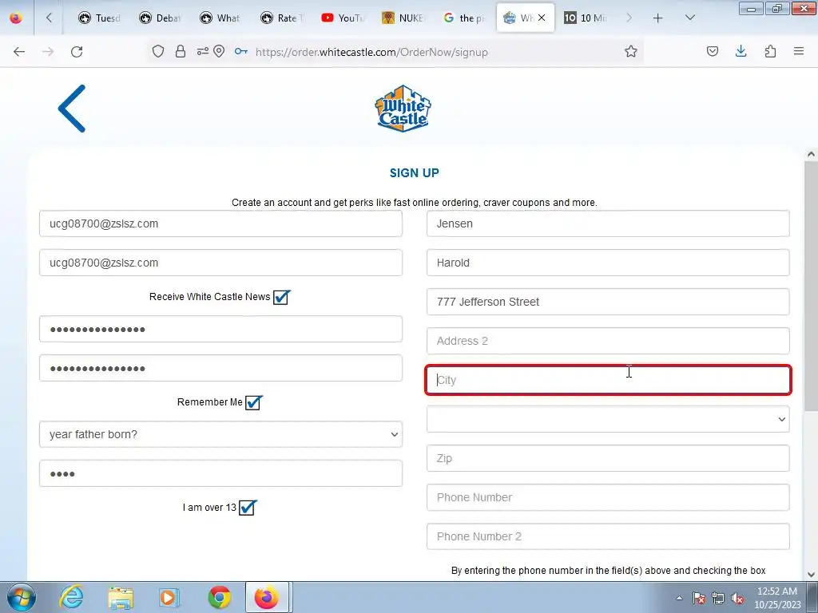Click the saved password key icon
Image resolution: width=818 pixels, height=613 pixels.
point(240,52)
